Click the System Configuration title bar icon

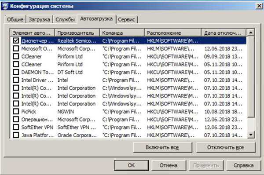(5, 6)
